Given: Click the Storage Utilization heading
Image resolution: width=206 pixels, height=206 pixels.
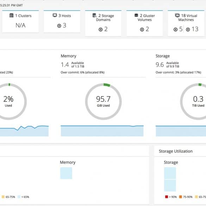Looking at the screenshot, I should pyautogui.click(x=176, y=151).
